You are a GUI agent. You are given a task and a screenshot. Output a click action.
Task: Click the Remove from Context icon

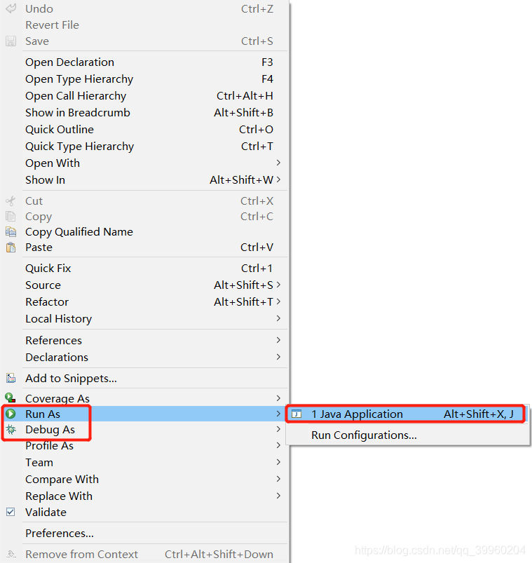[x=11, y=555]
